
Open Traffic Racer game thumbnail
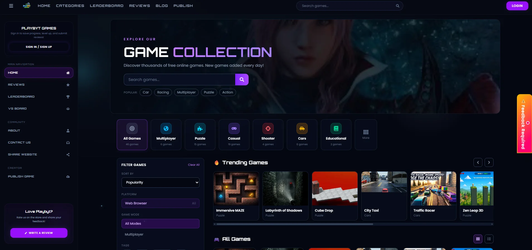point(433,189)
